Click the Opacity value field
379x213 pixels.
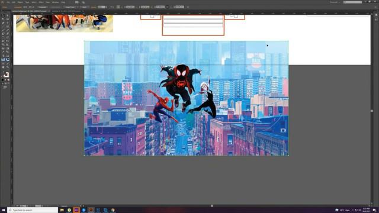click(101, 7)
